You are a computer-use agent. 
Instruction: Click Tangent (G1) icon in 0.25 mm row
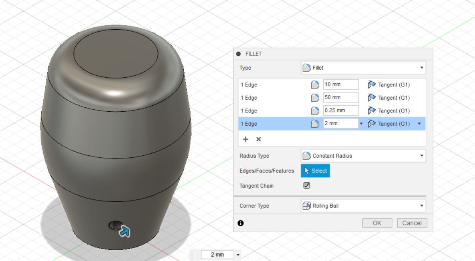372,110
